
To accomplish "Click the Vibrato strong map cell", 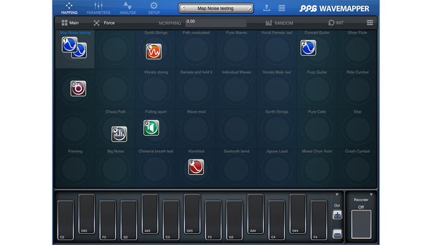I will [x=156, y=88].
